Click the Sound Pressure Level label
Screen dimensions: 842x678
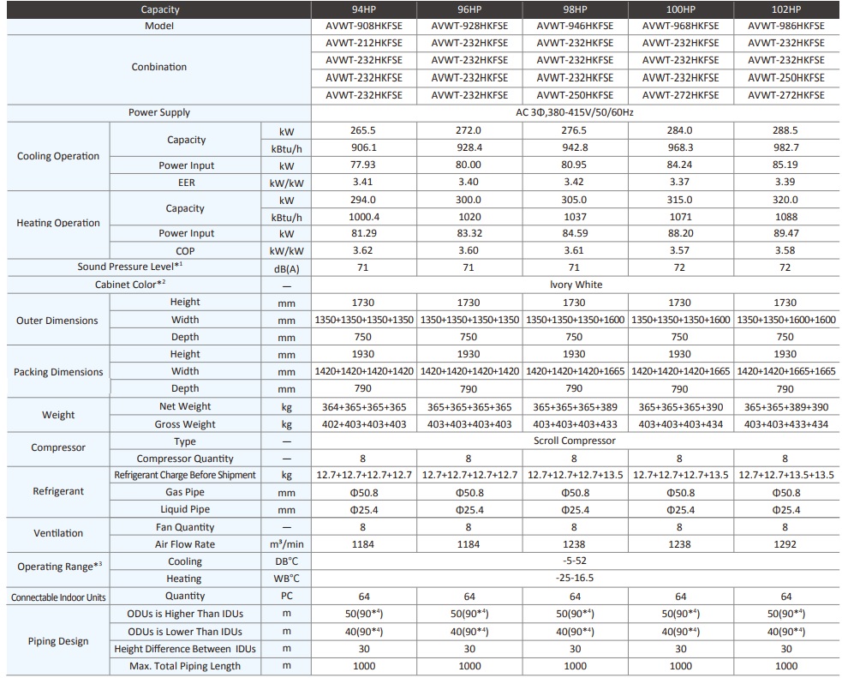pyautogui.click(x=130, y=267)
